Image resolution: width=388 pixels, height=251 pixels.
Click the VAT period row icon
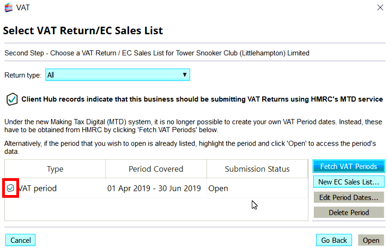11,188
